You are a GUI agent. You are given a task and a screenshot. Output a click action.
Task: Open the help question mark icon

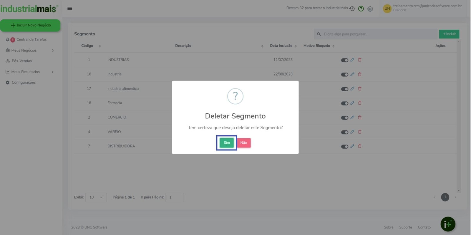tap(361, 9)
